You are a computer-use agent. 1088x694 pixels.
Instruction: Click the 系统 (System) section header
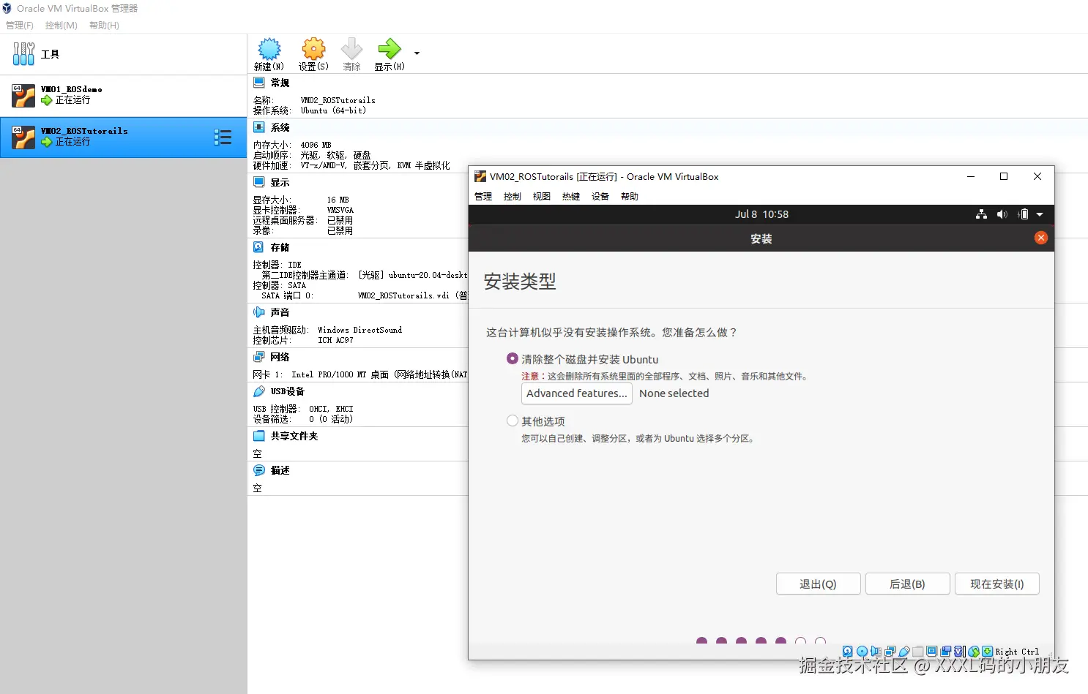(x=280, y=127)
